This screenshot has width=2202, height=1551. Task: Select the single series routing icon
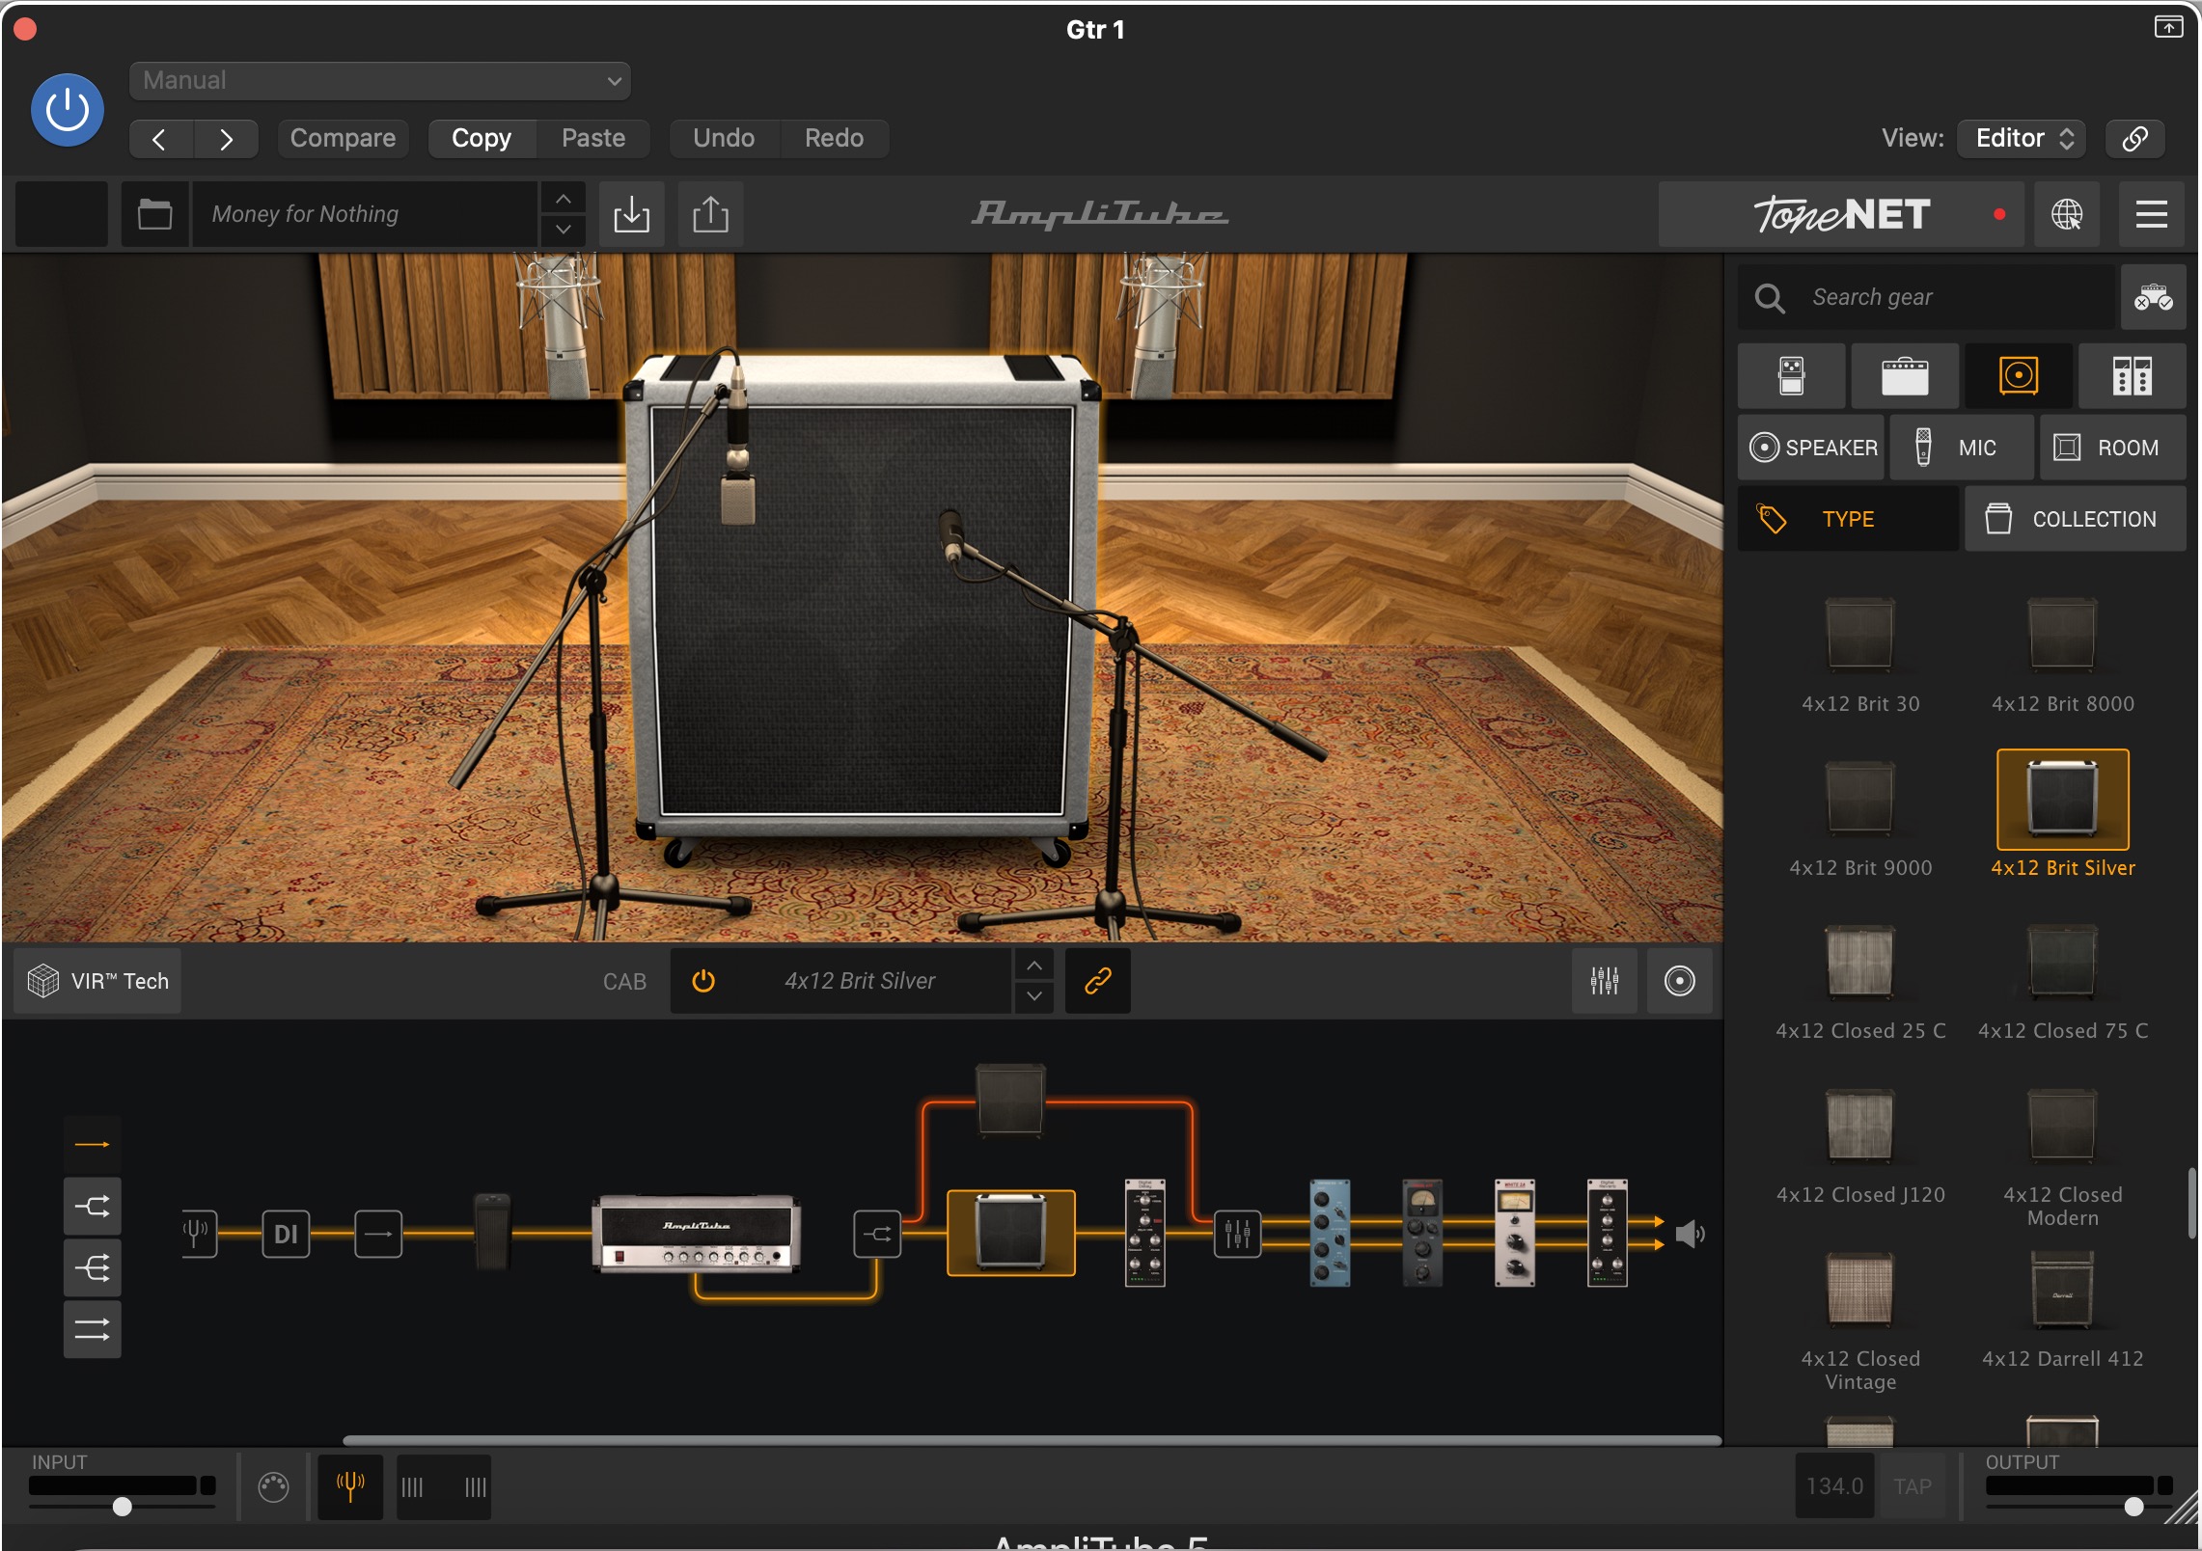(93, 1144)
